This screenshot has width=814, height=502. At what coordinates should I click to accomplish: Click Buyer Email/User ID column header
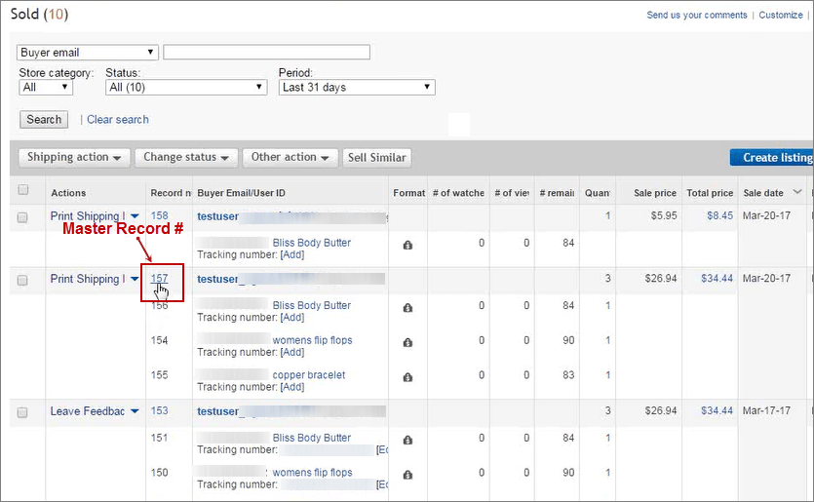pyautogui.click(x=242, y=193)
